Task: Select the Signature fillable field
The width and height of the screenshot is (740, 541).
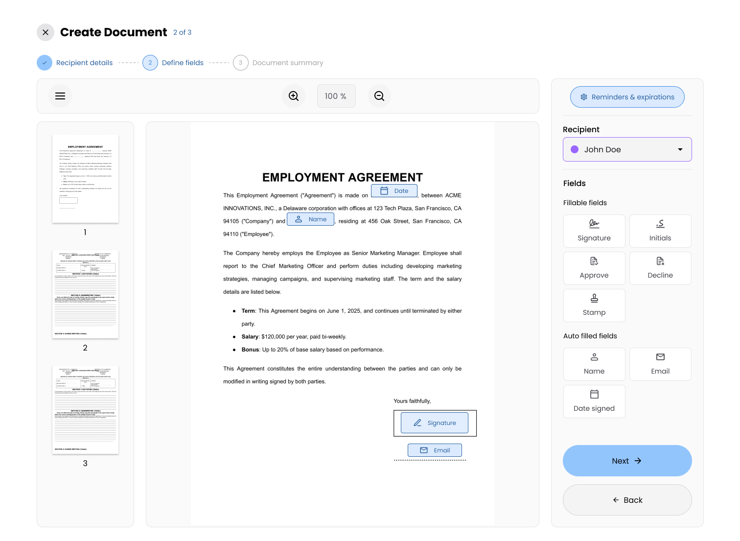Action: tap(594, 231)
